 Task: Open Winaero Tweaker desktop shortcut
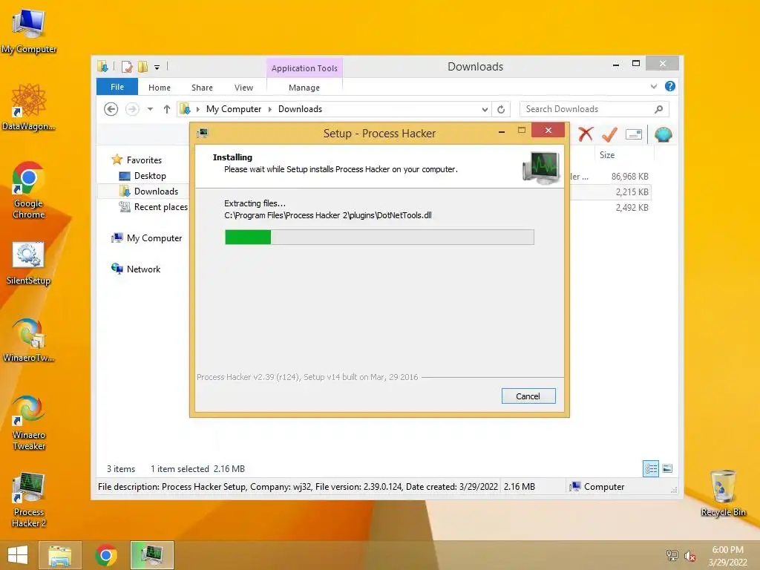click(29, 422)
